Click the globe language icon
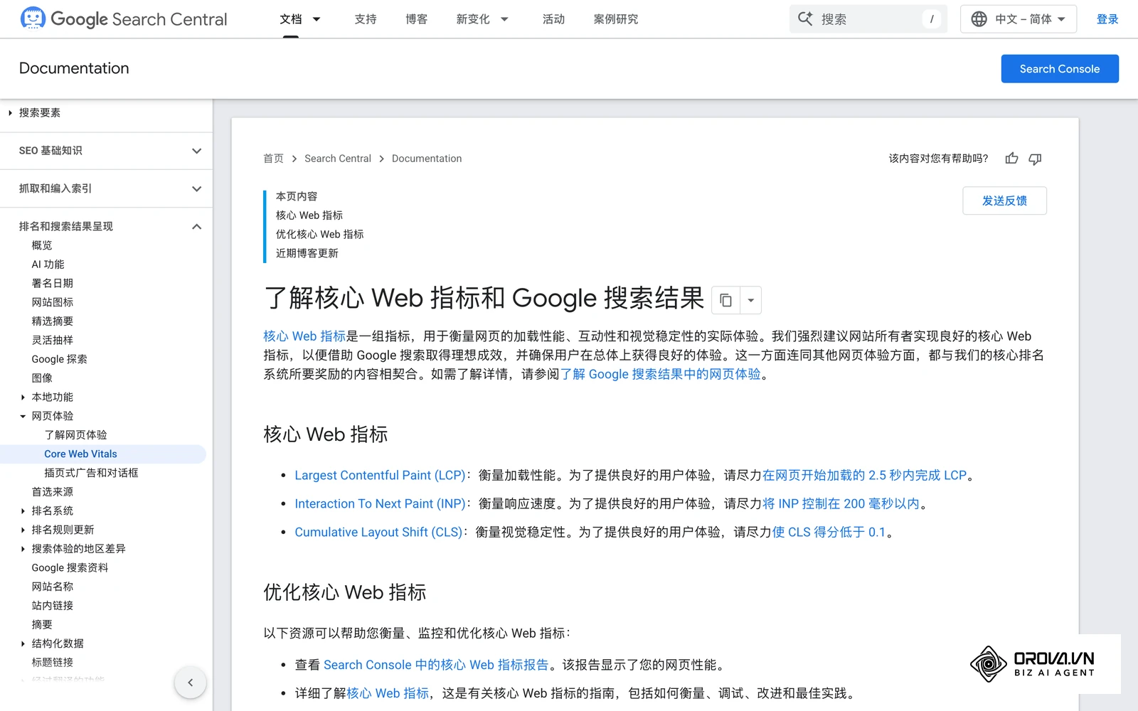The image size is (1138, 711). click(979, 19)
